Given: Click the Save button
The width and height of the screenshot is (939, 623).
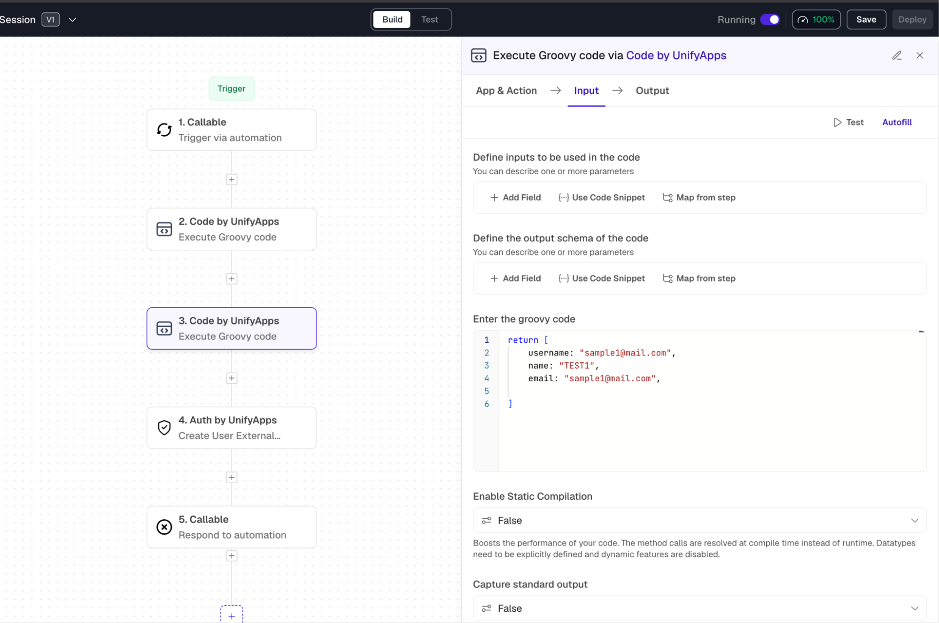Looking at the screenshot, I should coord(866,20).
